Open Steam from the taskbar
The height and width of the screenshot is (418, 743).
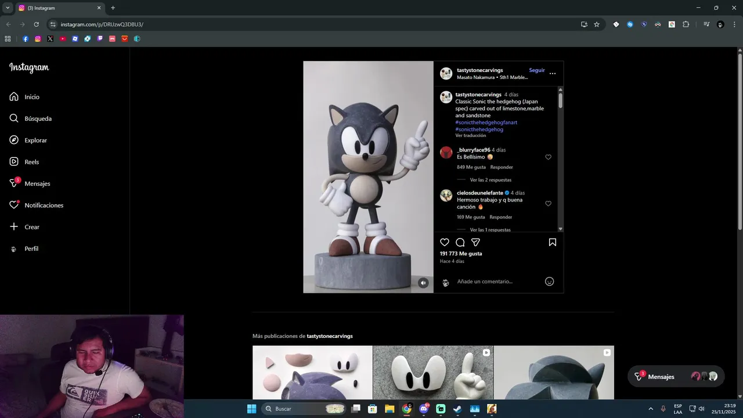pyautogui.click(x=457, y=409)
